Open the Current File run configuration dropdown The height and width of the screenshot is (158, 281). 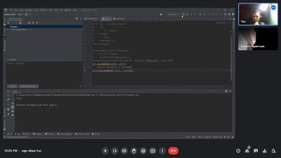click(173, 14)
